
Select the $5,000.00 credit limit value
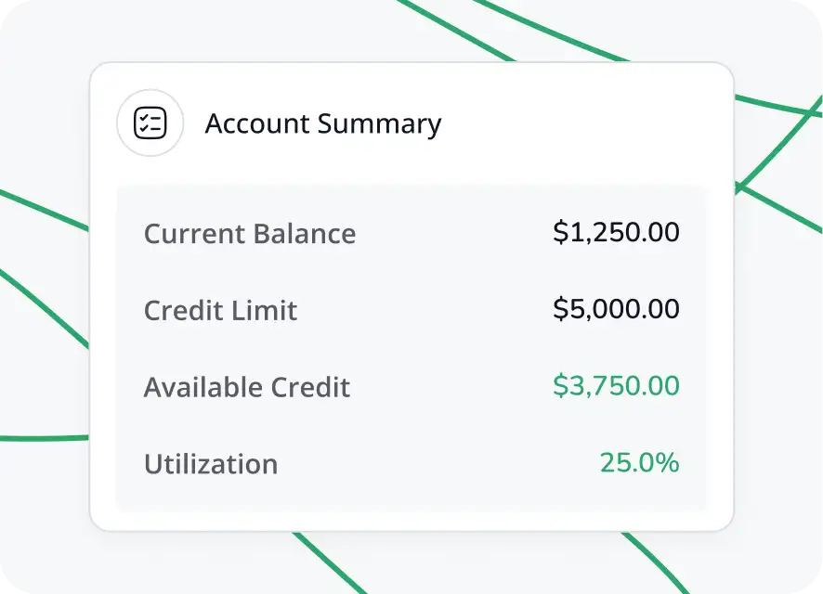616,309
